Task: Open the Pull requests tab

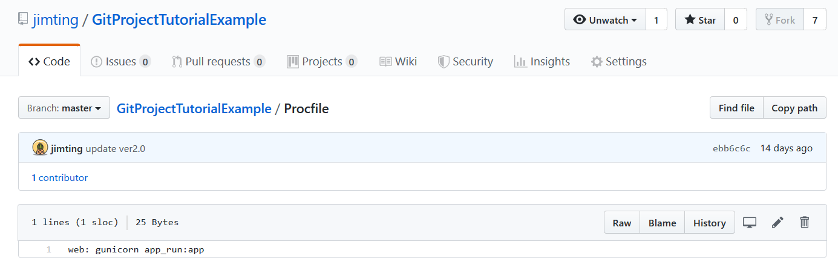Action: 218,61
